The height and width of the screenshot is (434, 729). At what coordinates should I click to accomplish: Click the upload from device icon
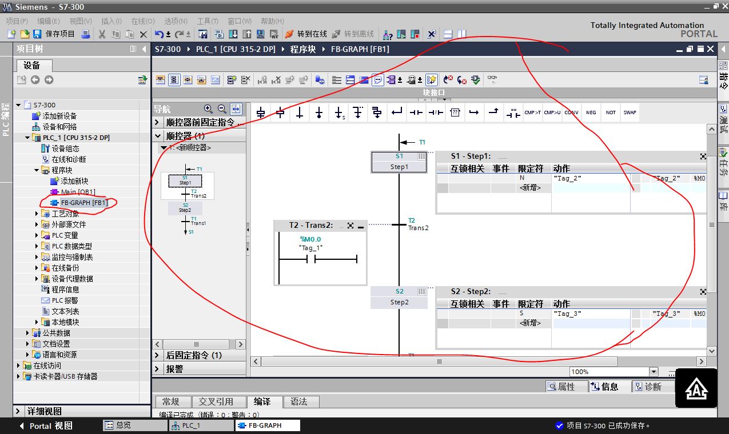(x=247, y=34)
